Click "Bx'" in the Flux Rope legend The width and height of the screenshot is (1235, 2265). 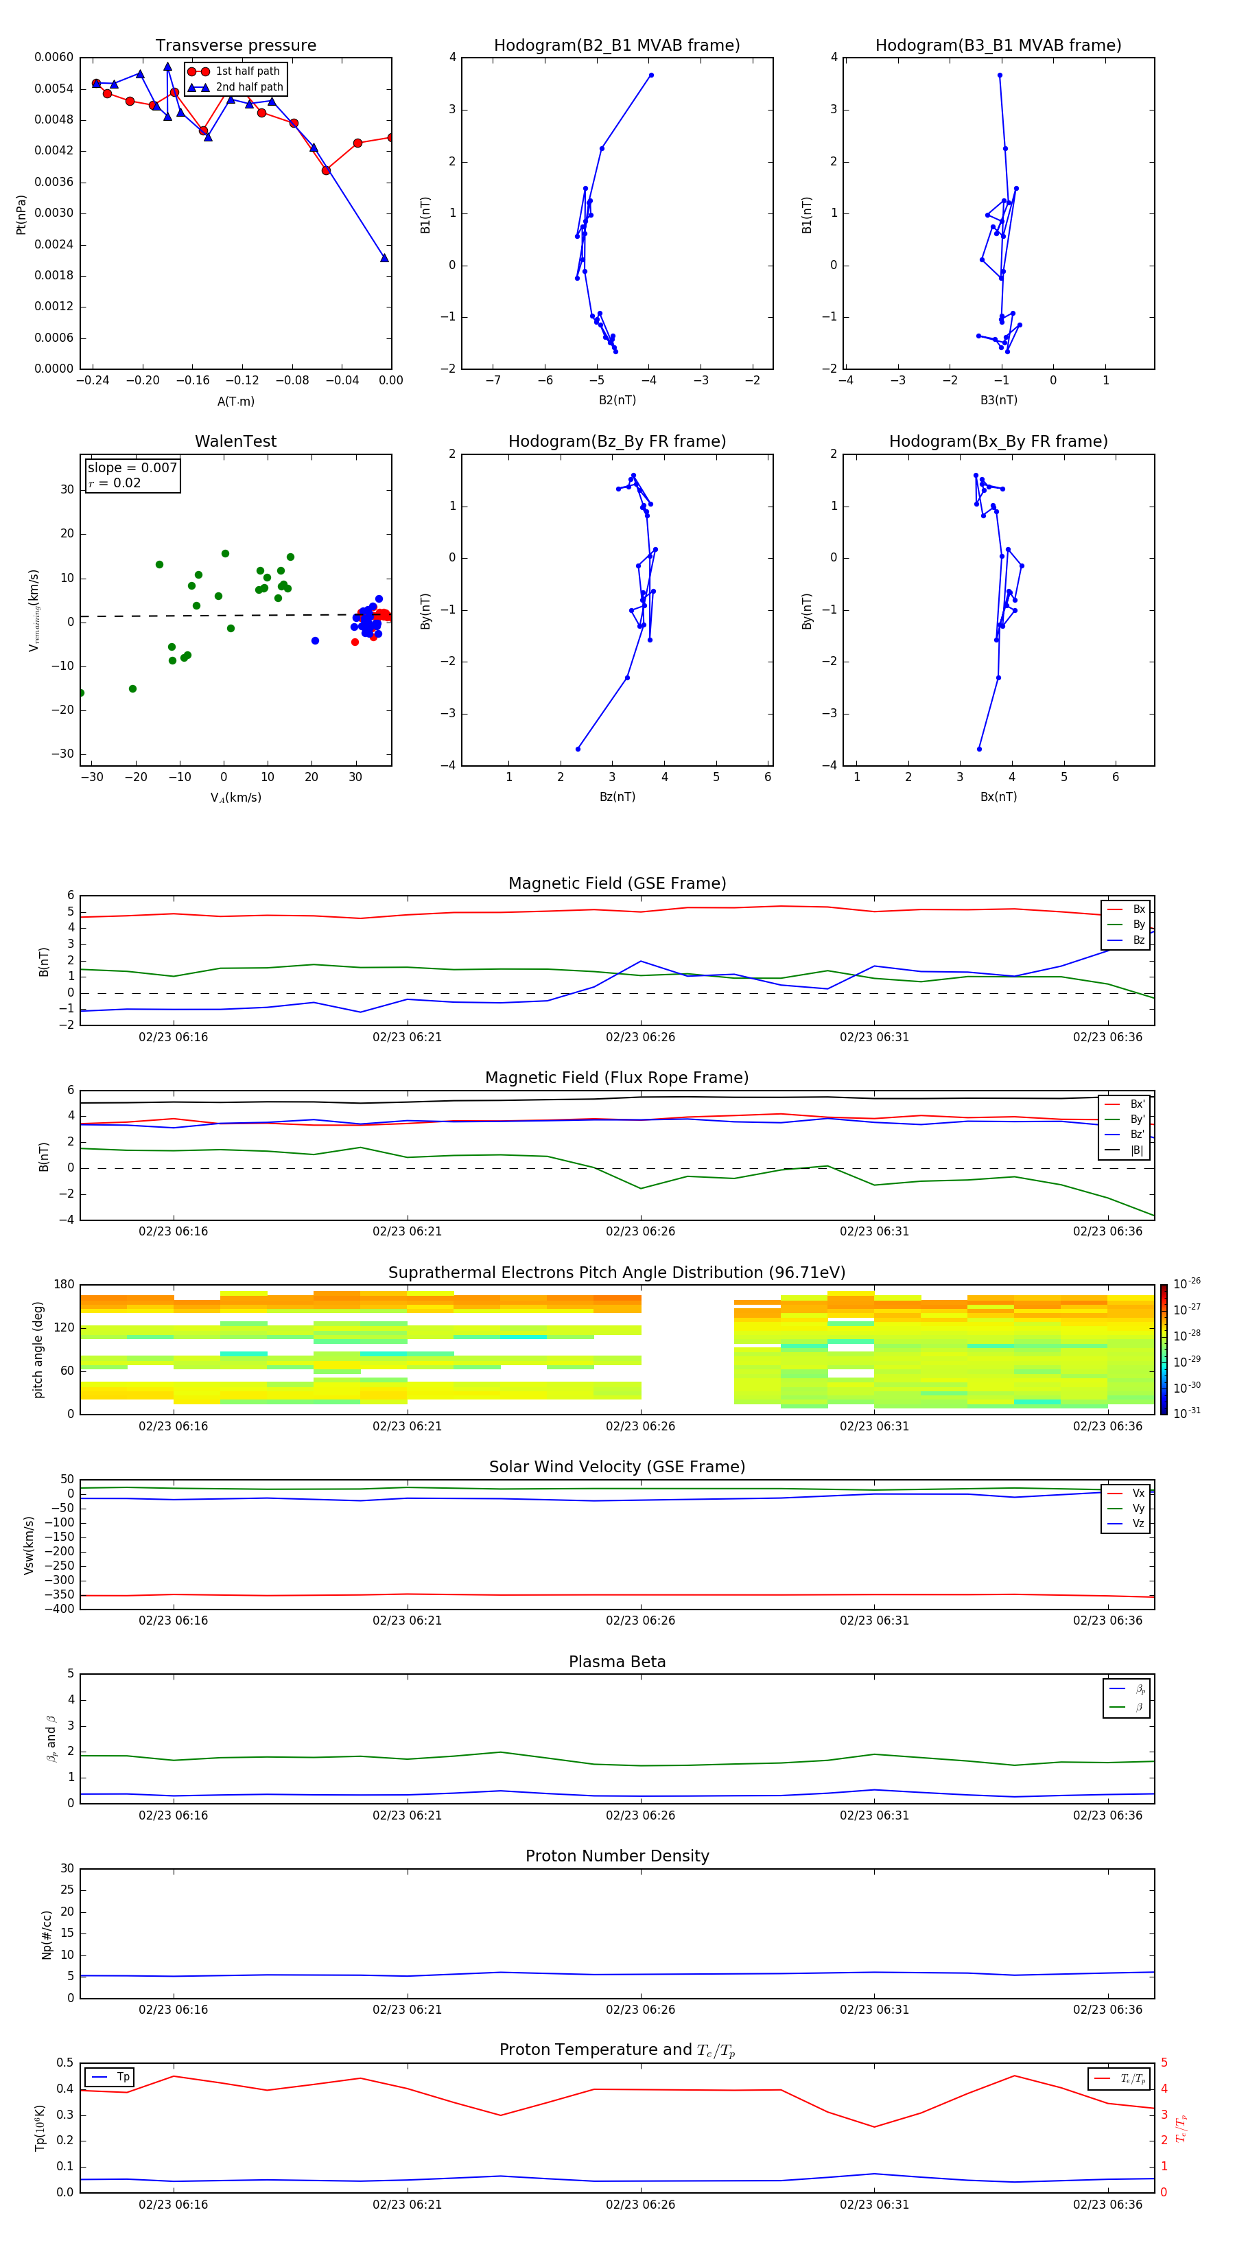[1138, 1104]
